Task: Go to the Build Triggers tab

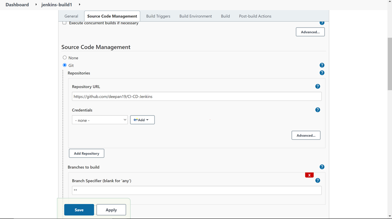Action: 158,16
